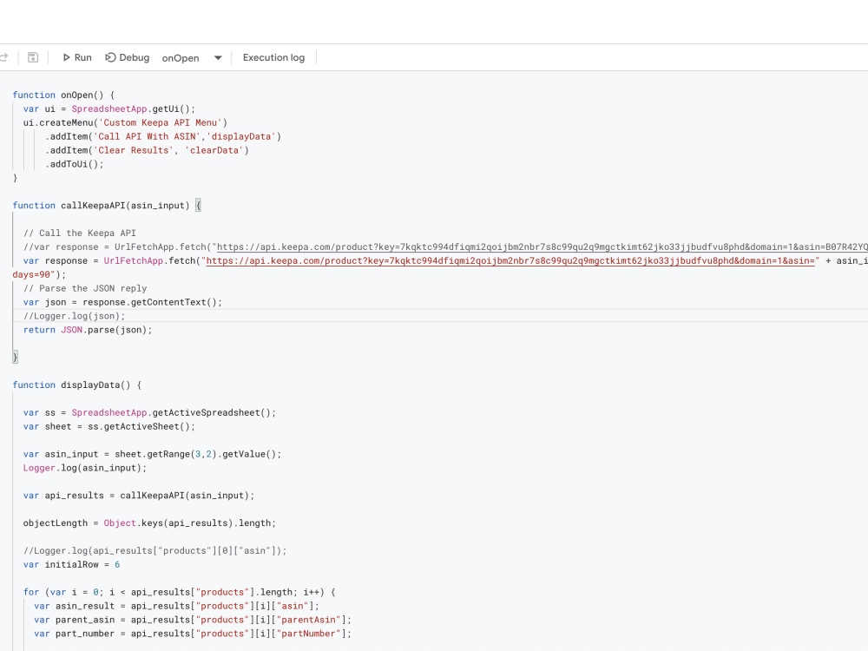Viewport: 868px width, 651px height.
Task: Click the '// Call the Keepa API' comment
Action: point(80,233)
